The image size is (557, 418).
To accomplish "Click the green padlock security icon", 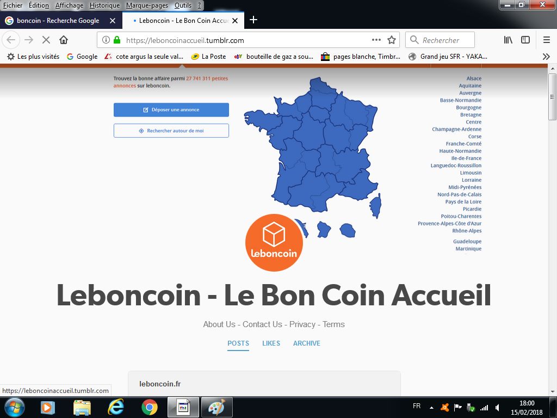I will (117, 40).
